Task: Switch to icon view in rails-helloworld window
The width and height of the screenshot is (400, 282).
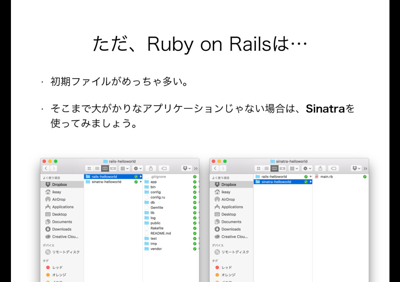Action: point(89,168)
